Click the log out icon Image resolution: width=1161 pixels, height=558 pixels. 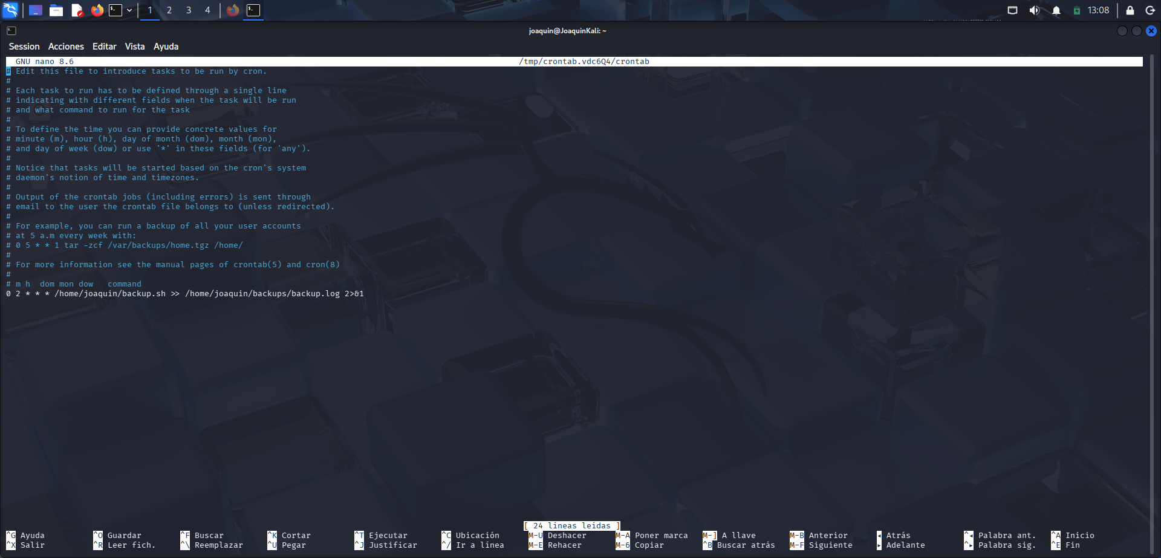(1150, 10)
